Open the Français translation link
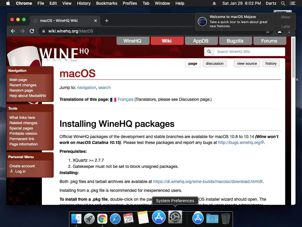 pos(125,99)
